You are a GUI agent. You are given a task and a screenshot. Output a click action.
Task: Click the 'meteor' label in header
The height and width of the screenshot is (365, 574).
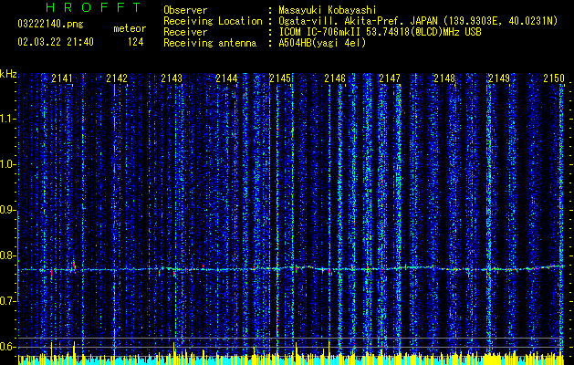[129, 28]
